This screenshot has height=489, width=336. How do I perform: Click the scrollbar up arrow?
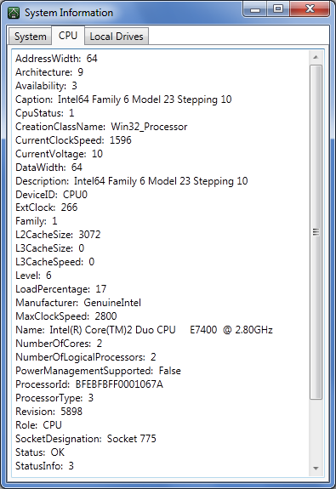(316, 57)
